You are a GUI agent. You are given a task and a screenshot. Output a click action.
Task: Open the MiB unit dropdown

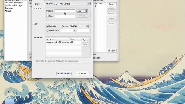[82, 11]
